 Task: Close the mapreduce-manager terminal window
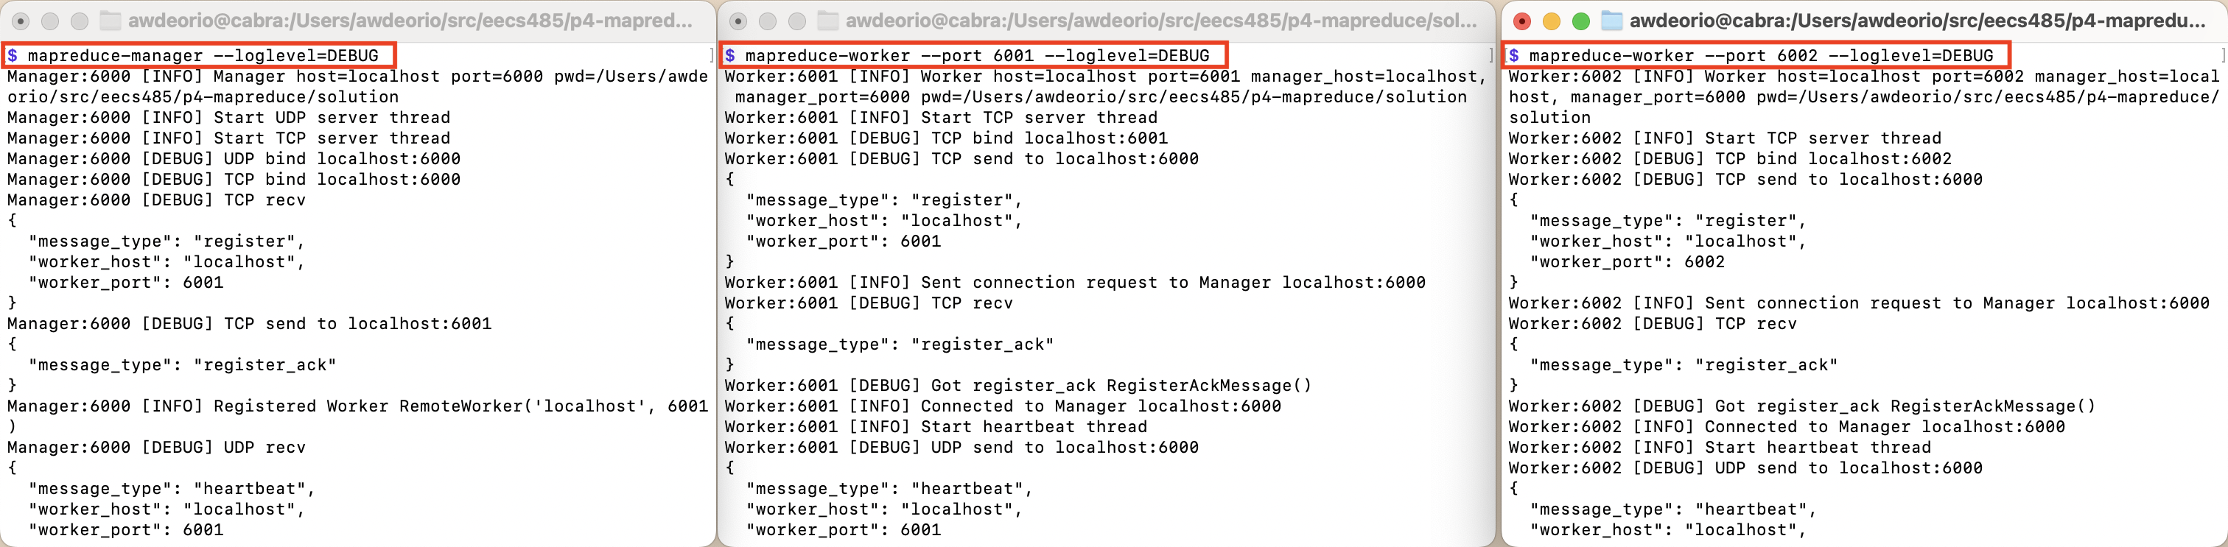[21, 21]
